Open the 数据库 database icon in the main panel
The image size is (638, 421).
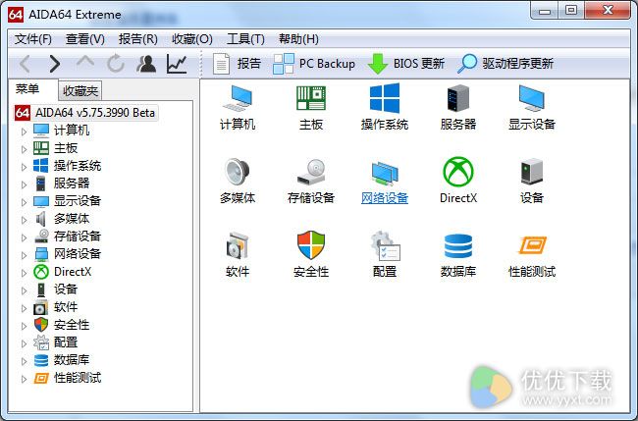458,246
